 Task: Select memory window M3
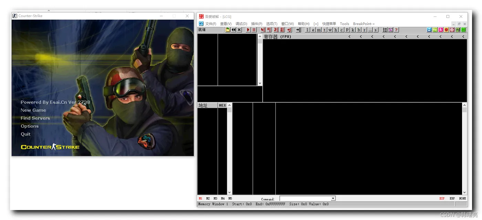pos(215,198)
